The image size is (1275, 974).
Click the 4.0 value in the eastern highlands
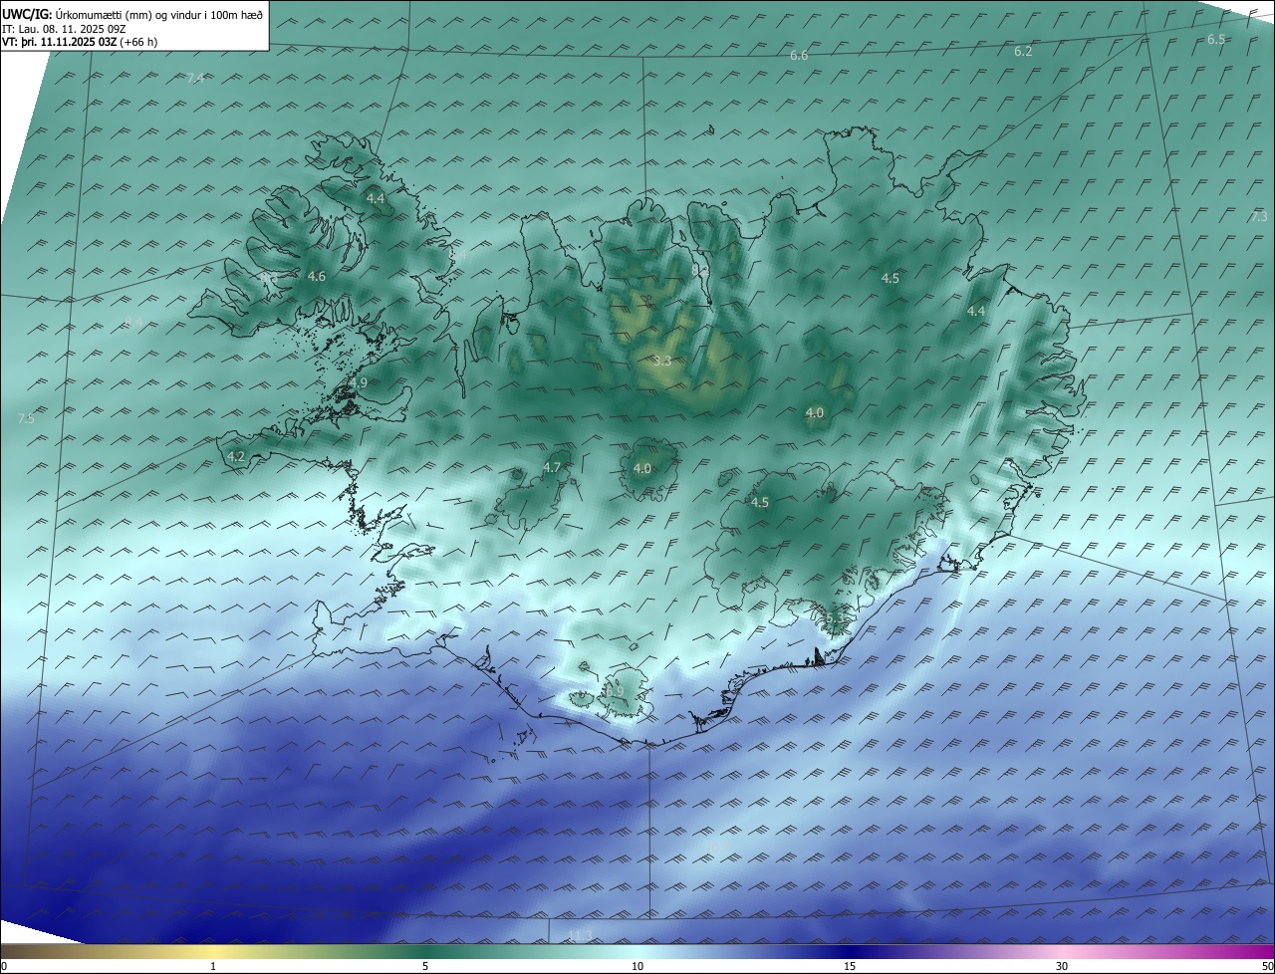[815, 412]
